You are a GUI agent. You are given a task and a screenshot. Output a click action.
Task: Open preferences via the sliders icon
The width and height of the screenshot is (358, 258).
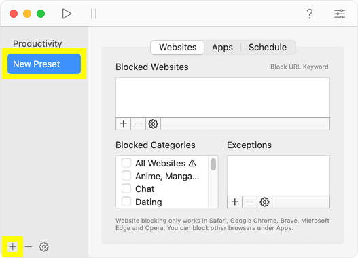coord(340,14)
